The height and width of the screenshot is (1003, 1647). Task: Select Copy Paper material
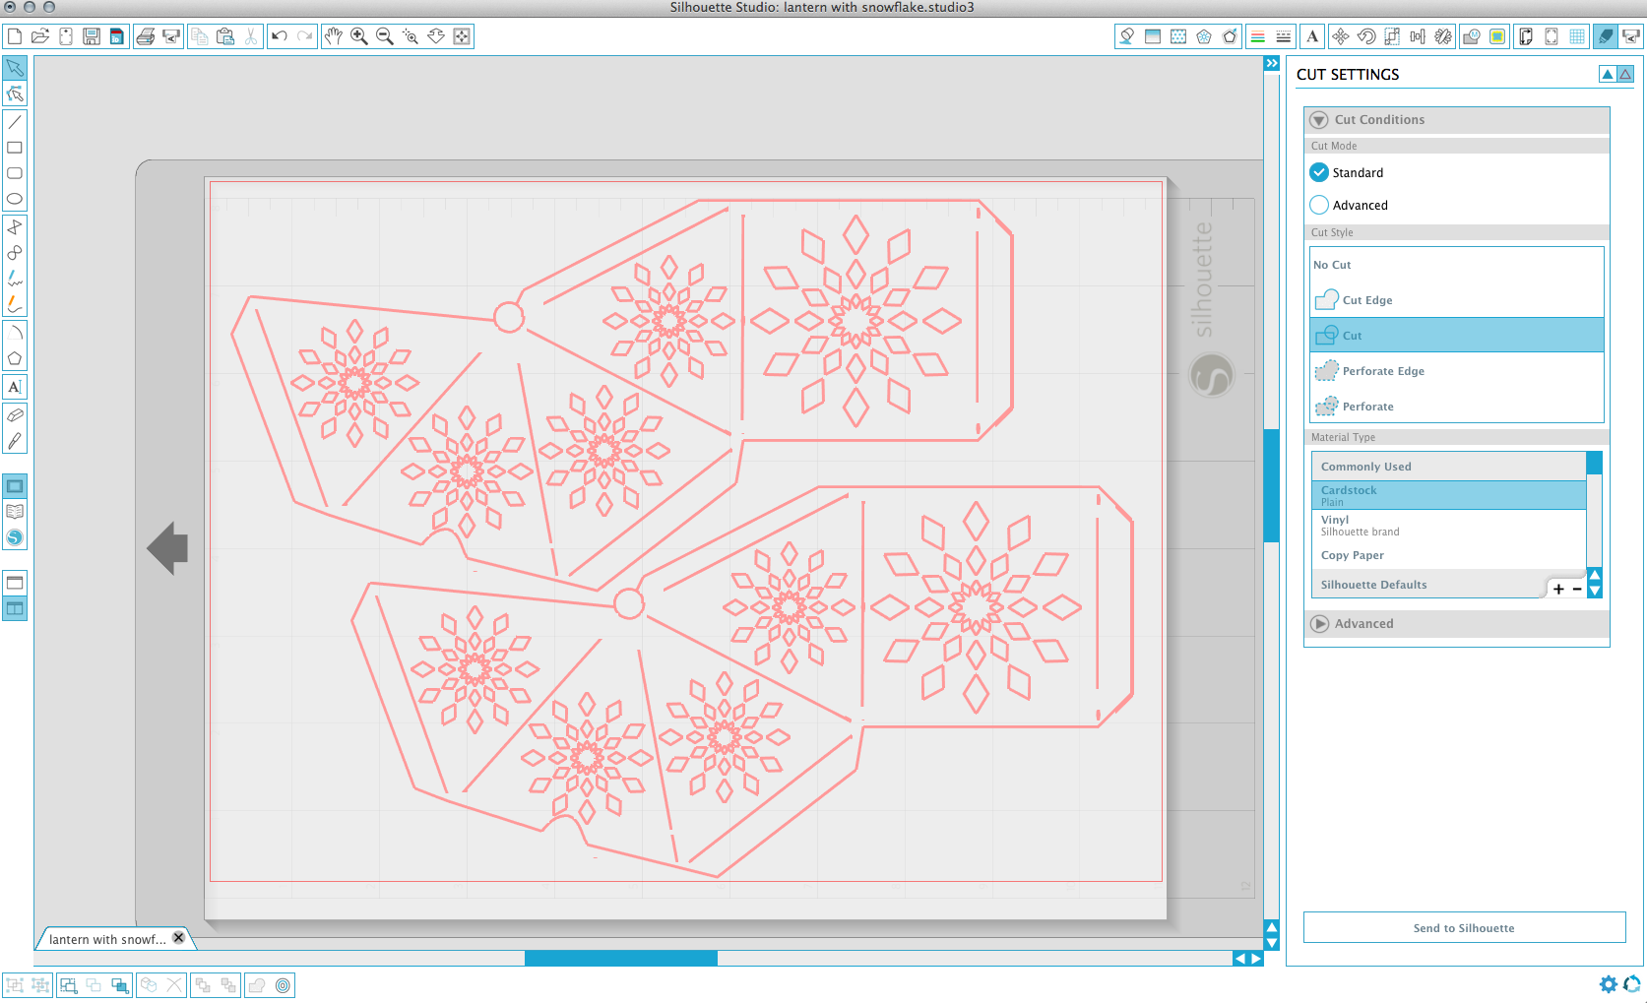[1448, 555]
